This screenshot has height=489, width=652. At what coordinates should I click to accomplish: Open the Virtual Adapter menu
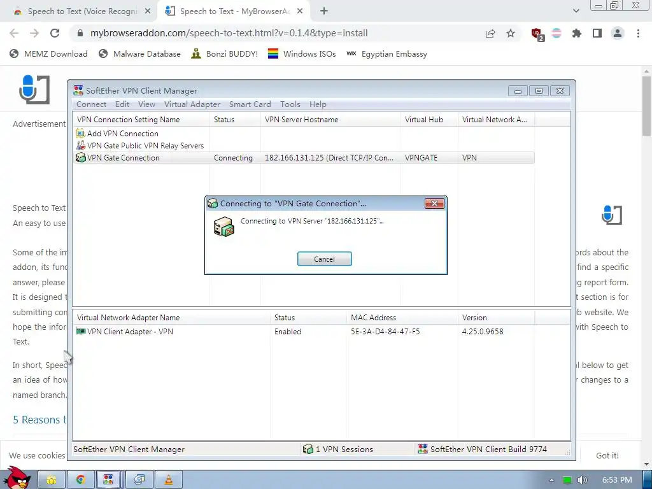coord(192,104)
